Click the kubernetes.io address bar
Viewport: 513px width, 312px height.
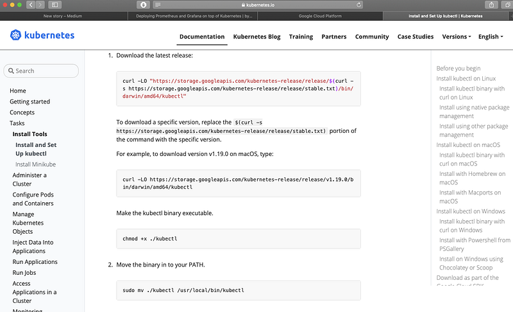click(x=258, y=4)
